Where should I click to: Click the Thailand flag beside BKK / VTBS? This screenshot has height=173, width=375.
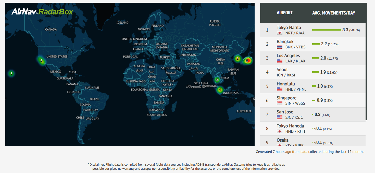280,47
